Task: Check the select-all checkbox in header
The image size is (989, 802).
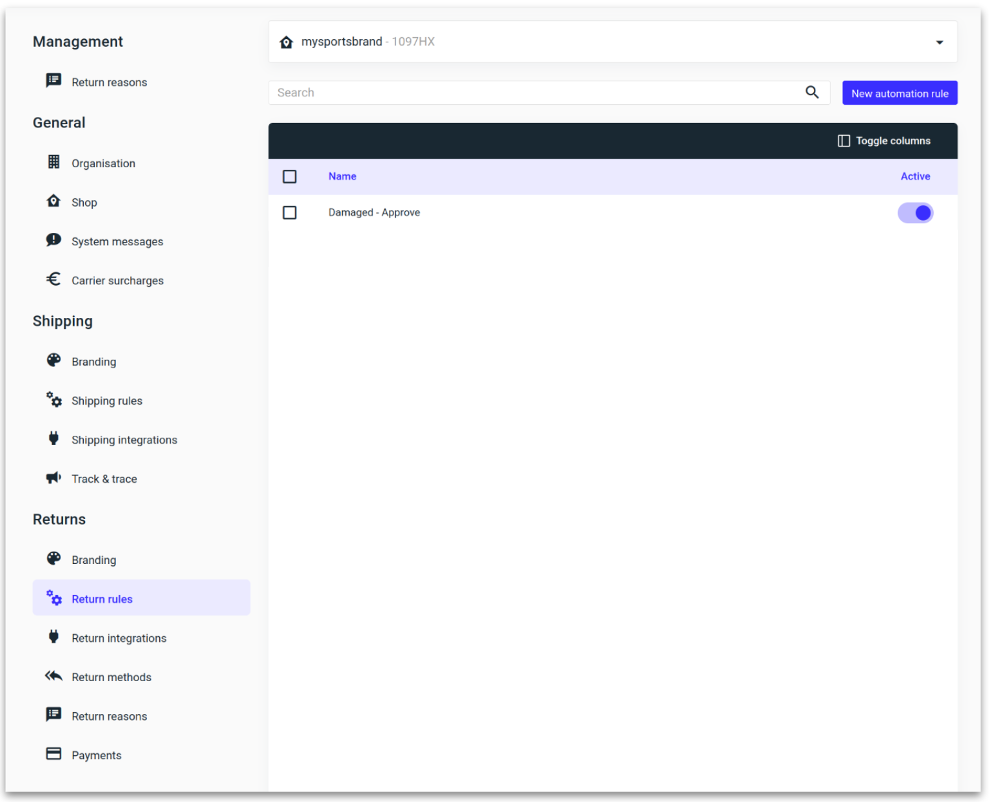Action: 290,176
